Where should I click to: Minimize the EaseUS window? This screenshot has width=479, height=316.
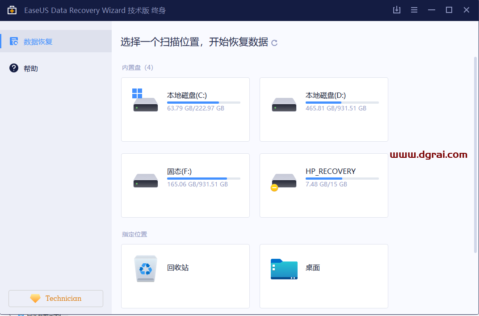pyautogui.click(x=431, y=10)
